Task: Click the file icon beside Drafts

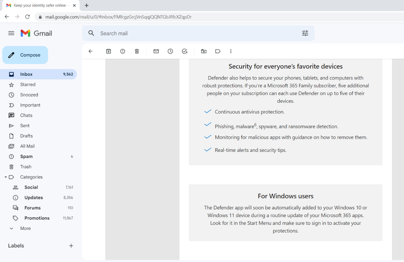Action: (11, 136)
